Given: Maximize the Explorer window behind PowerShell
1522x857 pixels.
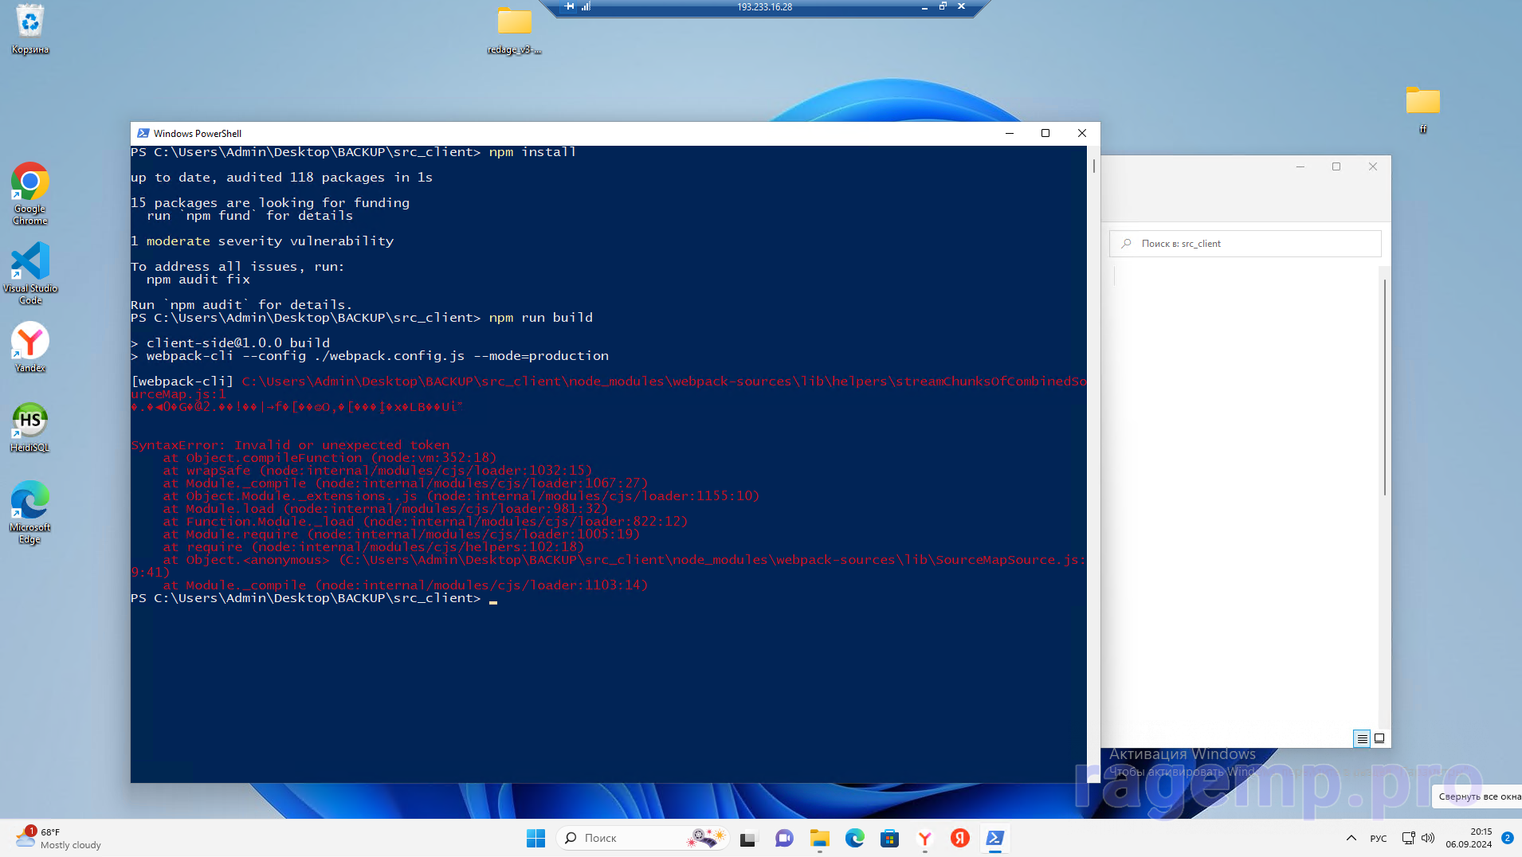Looking at the screenshot, I should 1336,166.
